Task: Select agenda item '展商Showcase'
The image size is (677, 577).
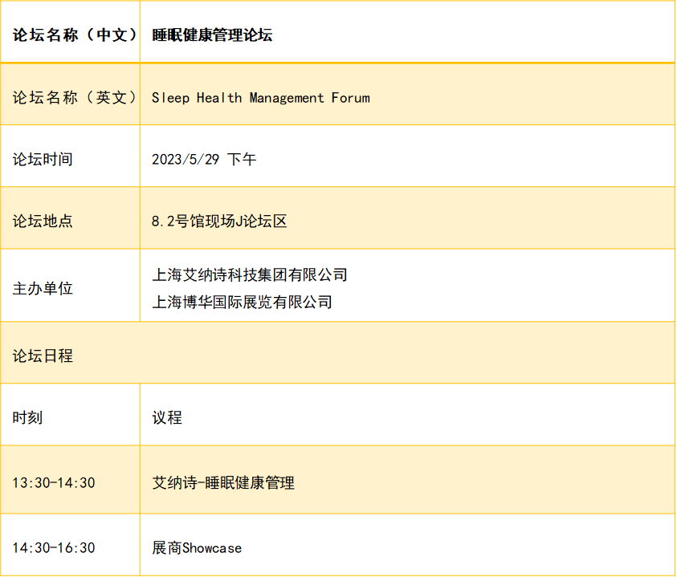Action: coord(197,547)
